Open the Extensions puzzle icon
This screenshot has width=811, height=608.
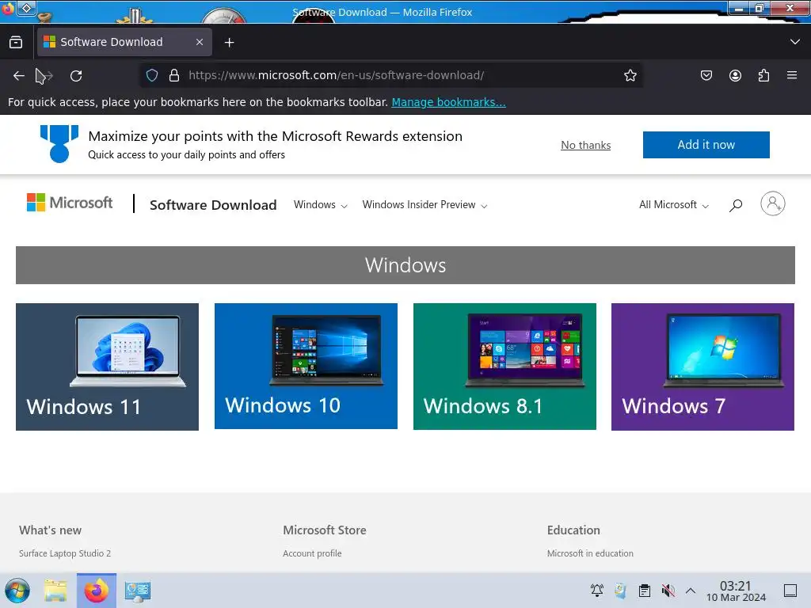click(x=763, y=75)
